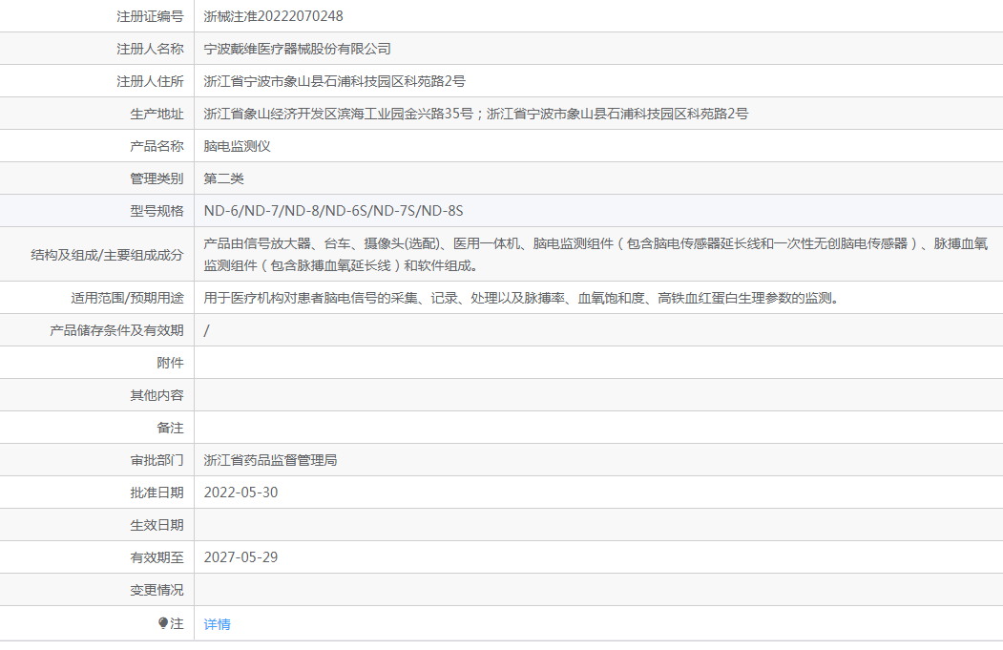Screen dimensions: 1003x650
Task: Select product name 脑电监测仪
Action: 237,146
